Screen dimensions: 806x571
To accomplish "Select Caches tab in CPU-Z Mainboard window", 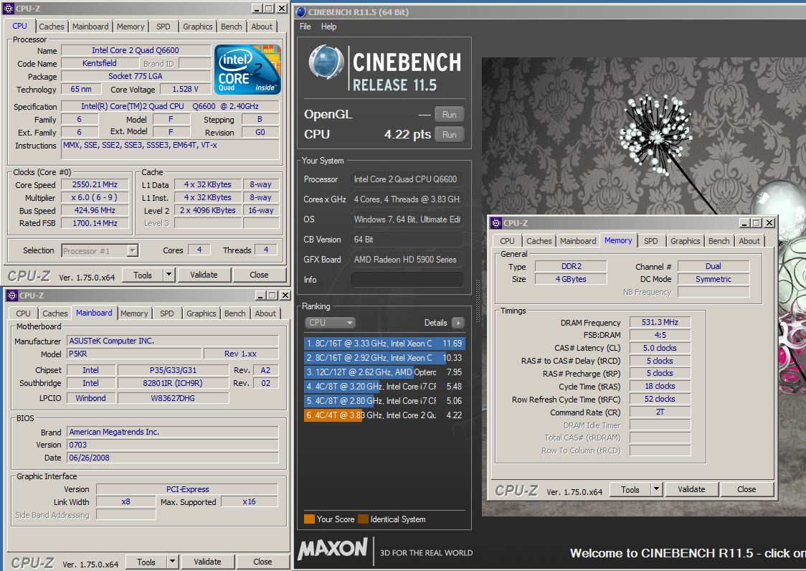I will point(55,313).
